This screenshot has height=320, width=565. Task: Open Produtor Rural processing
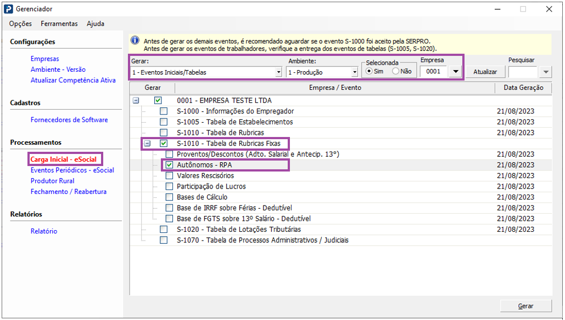[x=53, y=181]
